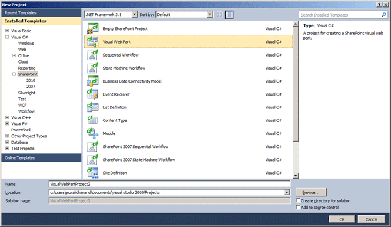This screenshot has height=227, width=391.
Task: Expand the Other Project Types node
Action: [7, 136]
